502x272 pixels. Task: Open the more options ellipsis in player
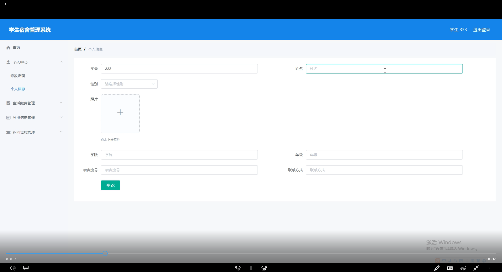489,268
